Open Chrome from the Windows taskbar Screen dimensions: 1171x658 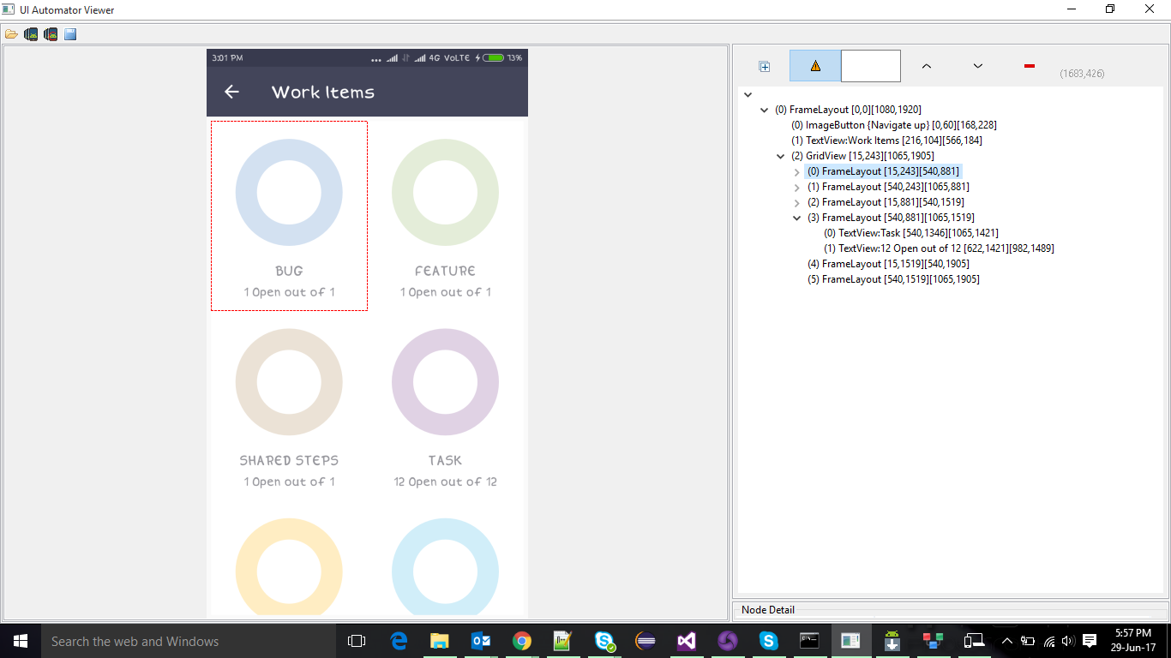coord(521,641)
